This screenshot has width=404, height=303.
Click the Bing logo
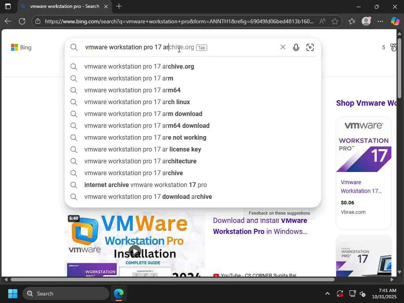click(21, 47)
